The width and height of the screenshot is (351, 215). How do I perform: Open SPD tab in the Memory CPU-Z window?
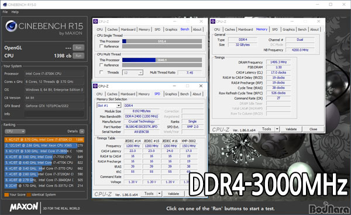point(275,29)
